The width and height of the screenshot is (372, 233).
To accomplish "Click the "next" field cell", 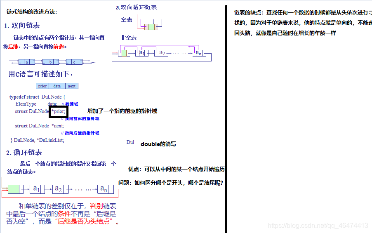I will coord(72,86).
